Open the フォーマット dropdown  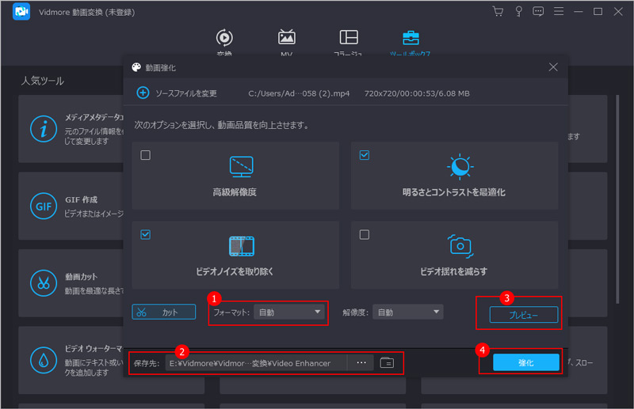pos(289,312)
